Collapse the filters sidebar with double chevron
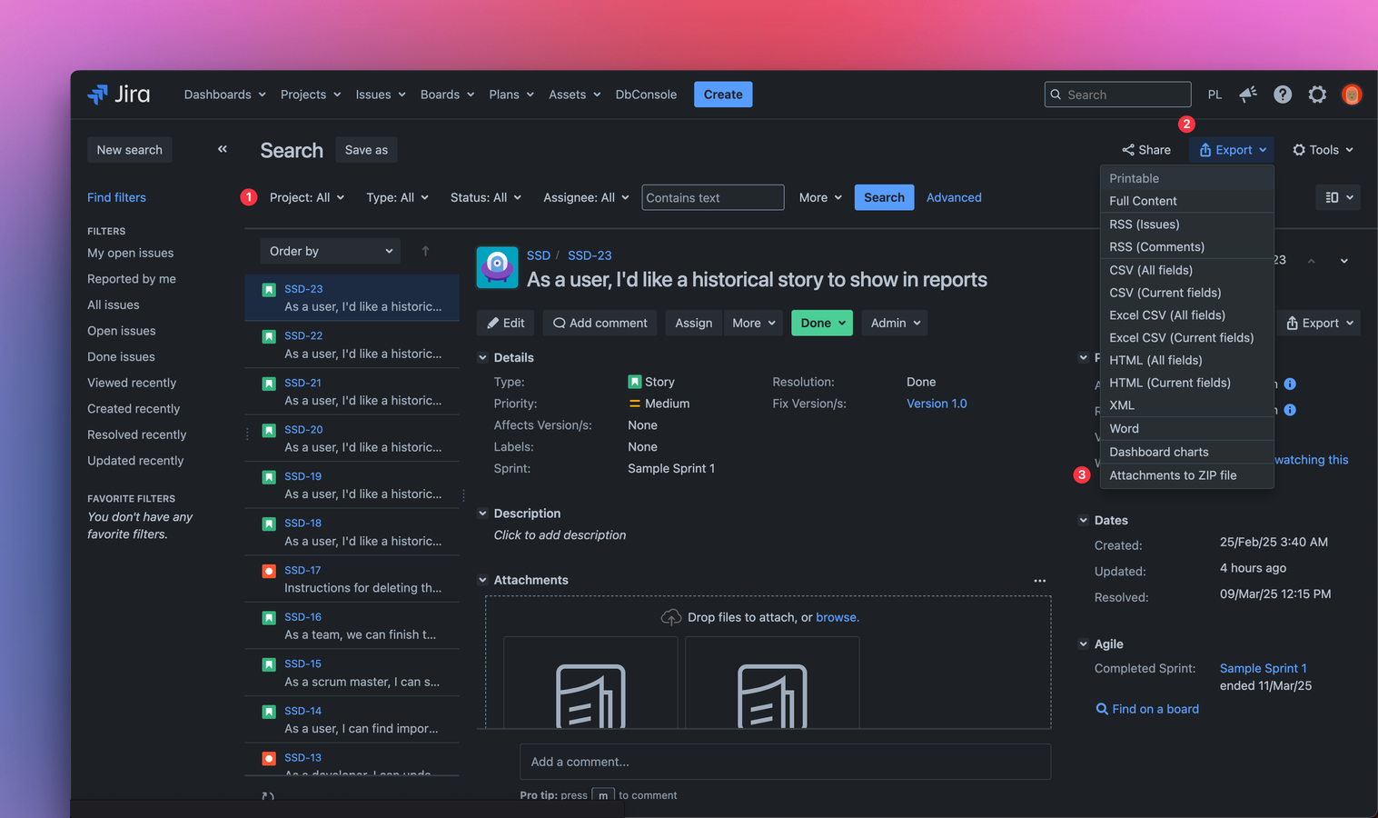Image resolution: width=1378 pixels, height=818 pixels. [x=223, y=149]
